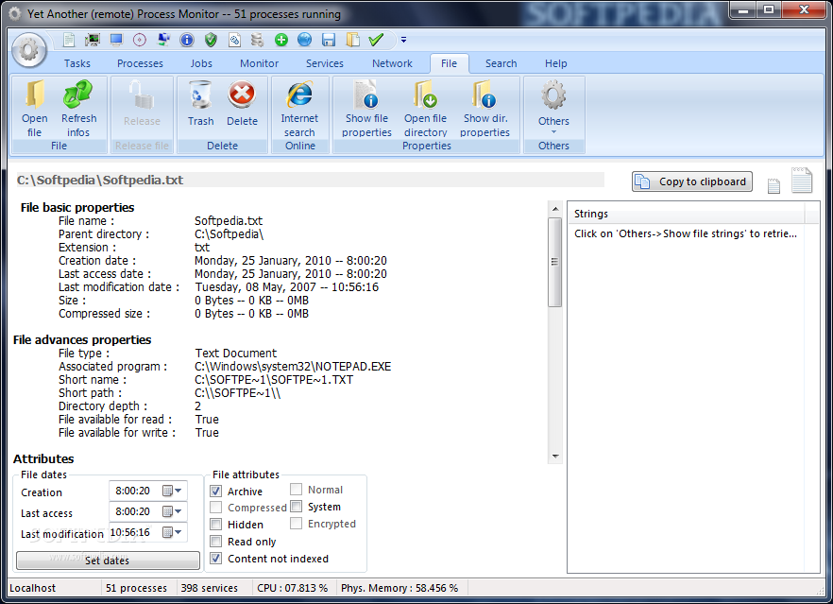Send file to Trash via ribbon

pos(200,103)
